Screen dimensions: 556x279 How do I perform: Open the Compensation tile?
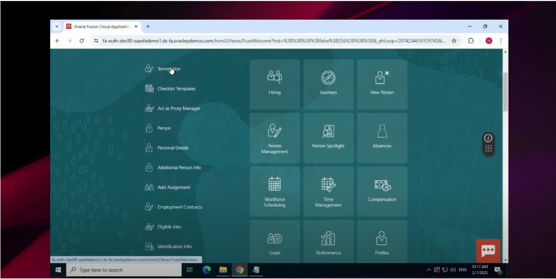pyautogui.click(x=382, y=191)
